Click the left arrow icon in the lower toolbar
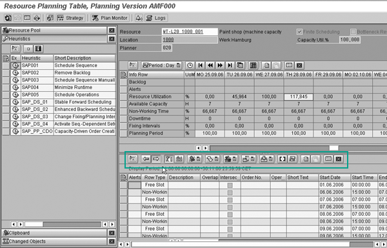 146,159
